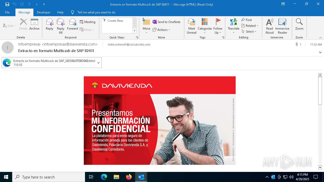324x182 pixels.
Task: Open the notification center icon
Action: (316, 177)
